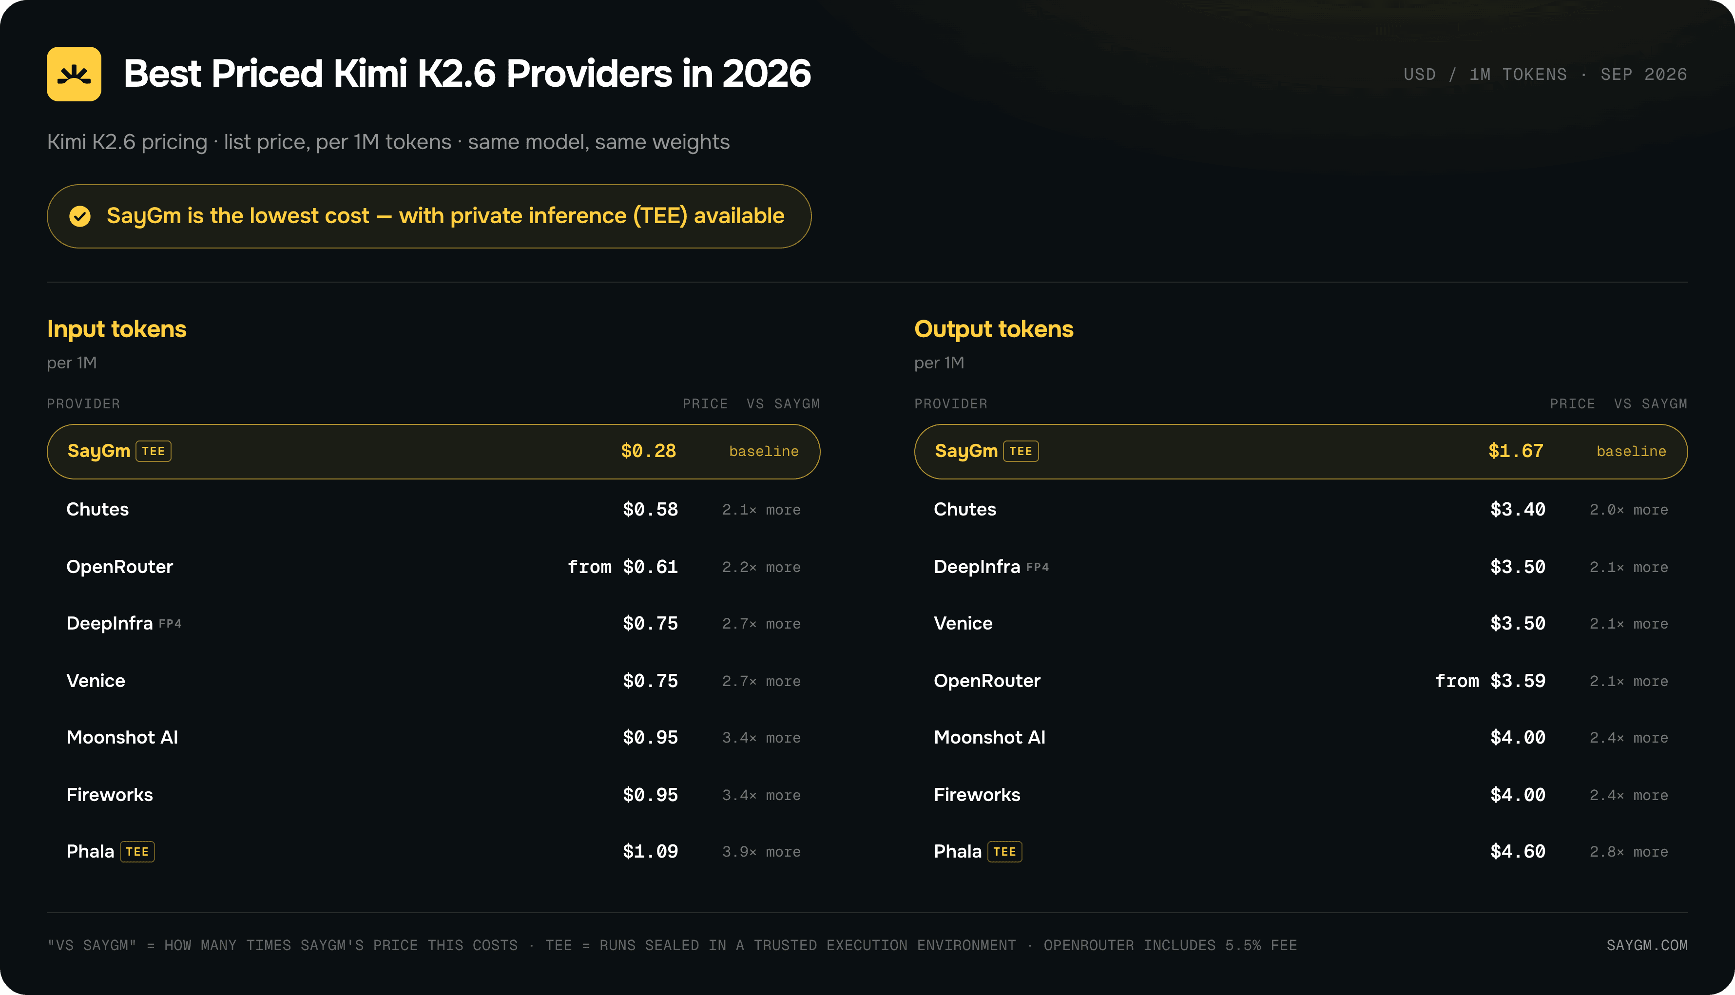The width and height of the screenshot is (1735, 995).
Task: Click the TEE badge next to SayGm in Input tokens
Action: pos(154,451)
